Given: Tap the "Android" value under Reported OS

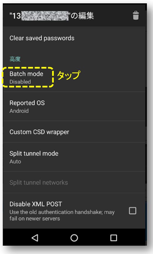Looking at the screenshot, I should (x=19, y=111).
